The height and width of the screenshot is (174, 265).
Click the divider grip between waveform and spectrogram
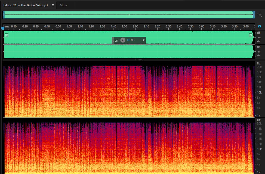pos(138,60)
